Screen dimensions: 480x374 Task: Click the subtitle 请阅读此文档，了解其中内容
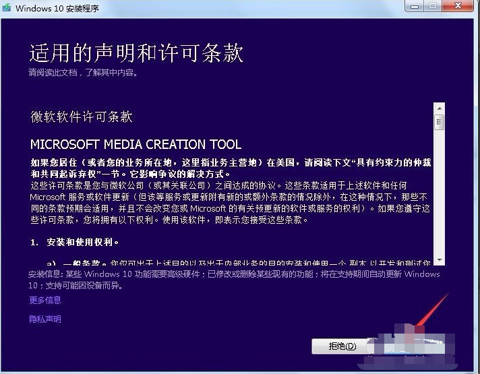(x=83, y=73)
